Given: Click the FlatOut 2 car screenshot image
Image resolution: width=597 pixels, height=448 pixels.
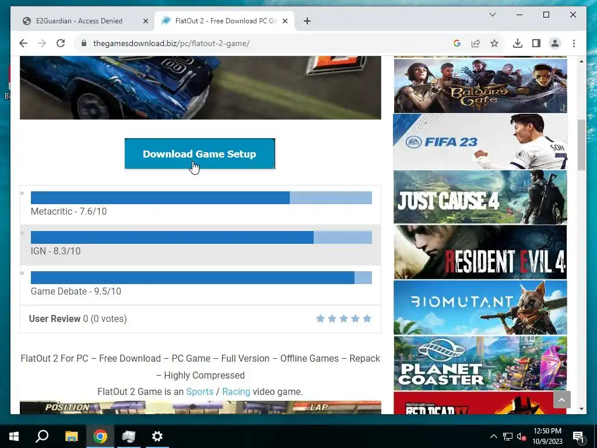Looking at the screenshot, I should (x=201, y=87).
